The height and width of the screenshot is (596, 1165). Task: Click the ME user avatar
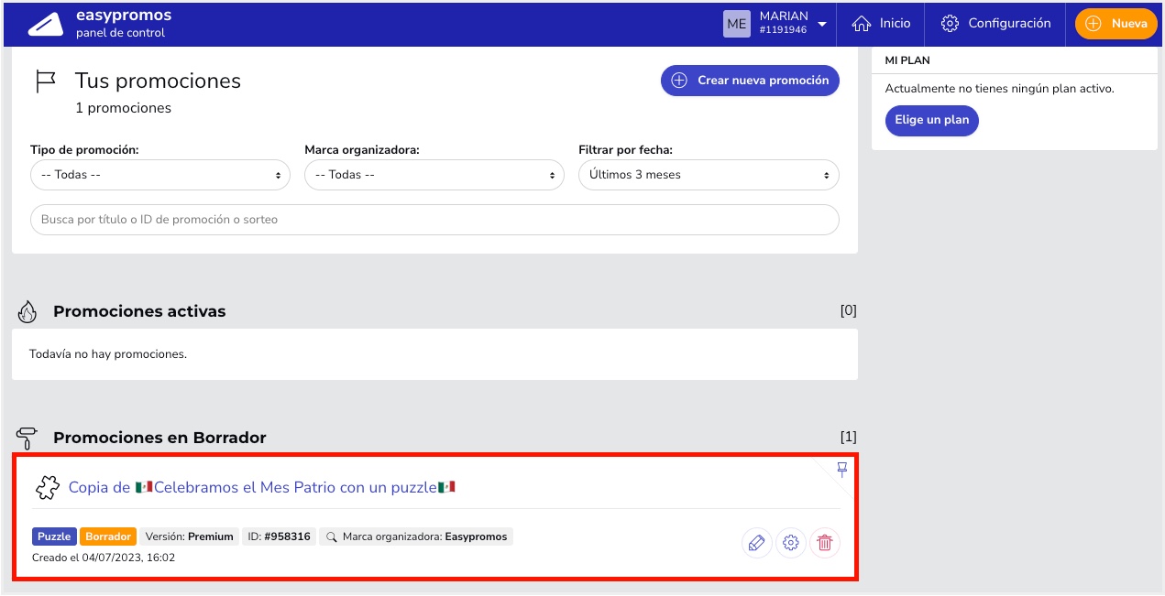[x=736, y=24]
